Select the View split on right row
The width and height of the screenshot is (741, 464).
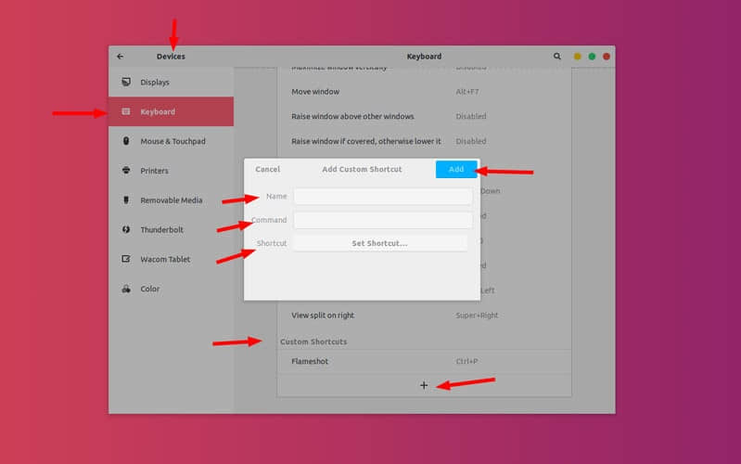[x=424, y=315]
